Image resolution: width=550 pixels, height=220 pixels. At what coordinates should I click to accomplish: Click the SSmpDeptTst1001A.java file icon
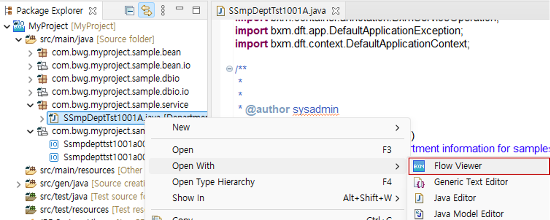tap(54, 118)
